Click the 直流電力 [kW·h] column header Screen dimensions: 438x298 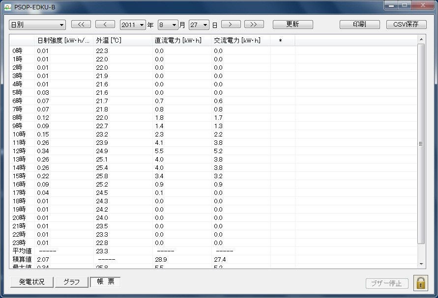(181, 41)
